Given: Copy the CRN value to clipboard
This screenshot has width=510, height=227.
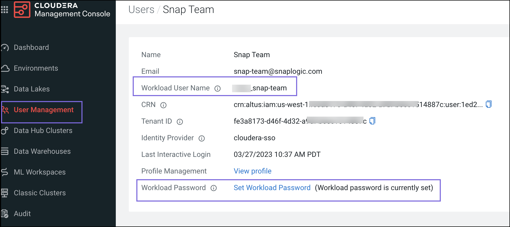Looking at the screenshot, I should pyautogui.click(x=489, y=104).
